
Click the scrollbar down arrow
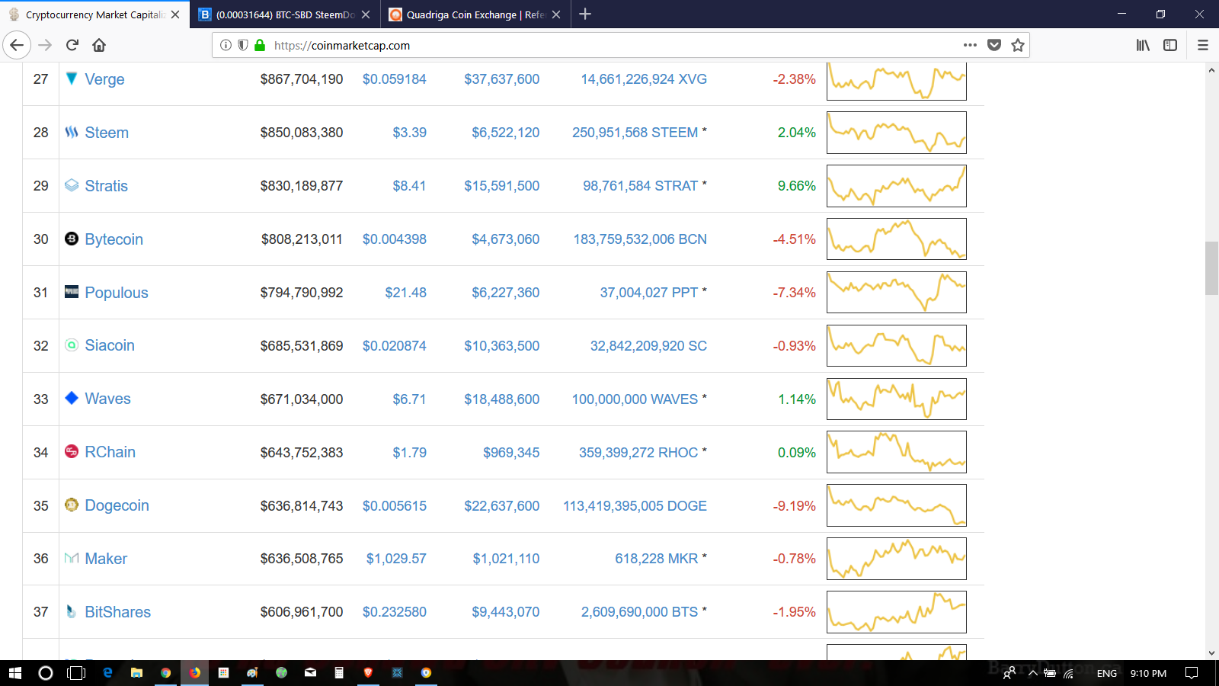point(1211,653)
